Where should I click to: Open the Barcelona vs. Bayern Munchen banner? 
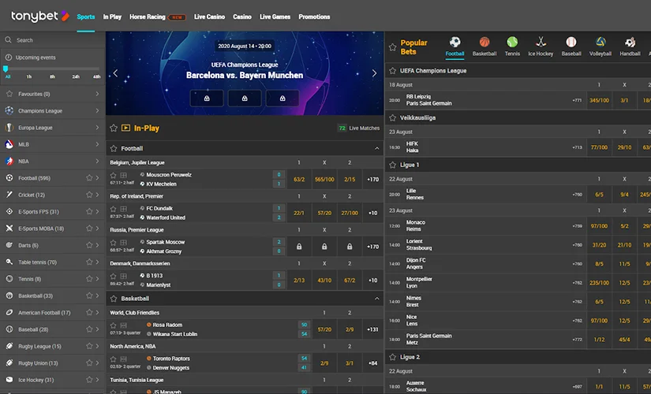point(245,75)
